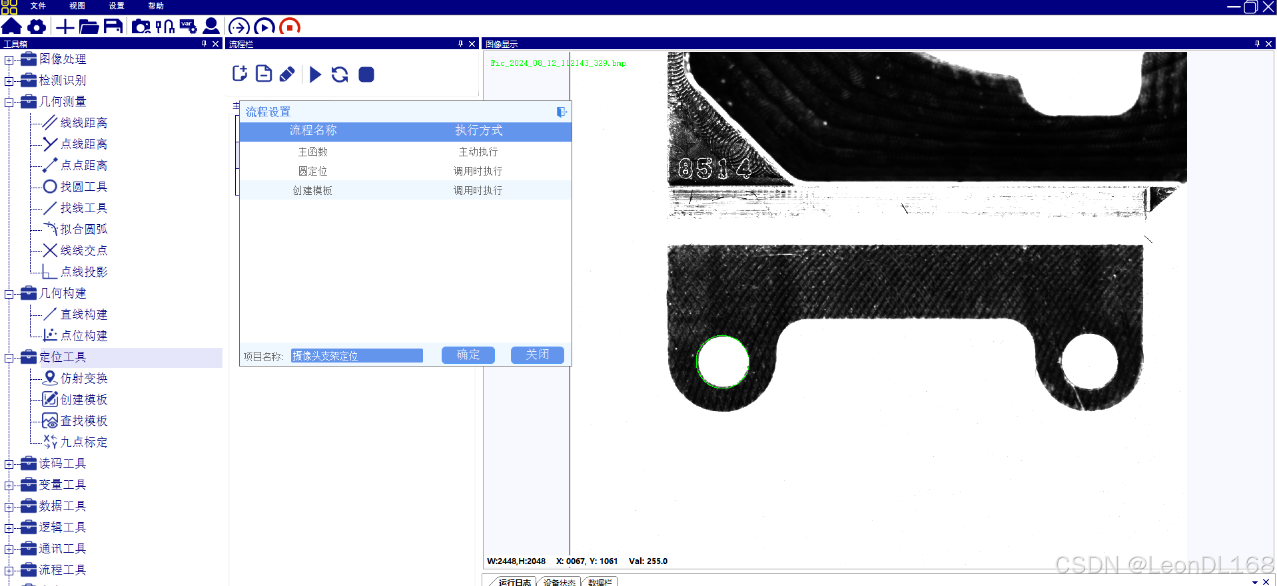Click the 项目名称 input field
The image size is (1277, 586).
point(357,356)
